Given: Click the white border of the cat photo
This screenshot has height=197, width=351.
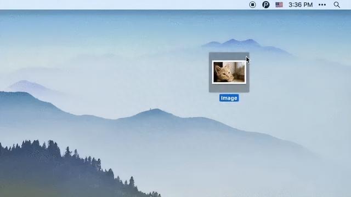Looking at the screenshot, I should coord(229,61).
